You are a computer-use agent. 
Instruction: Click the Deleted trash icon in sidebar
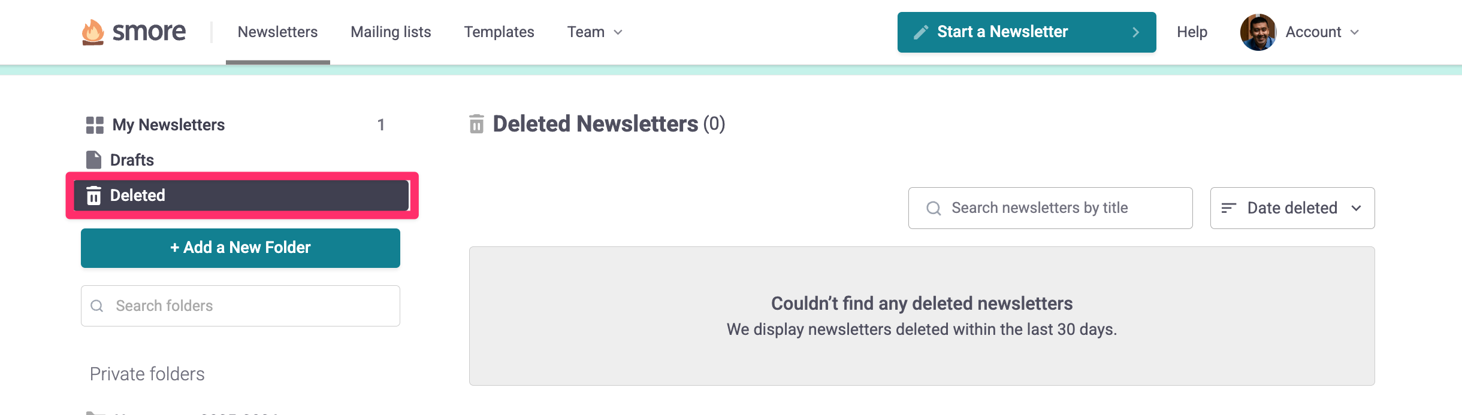(94, 196)
